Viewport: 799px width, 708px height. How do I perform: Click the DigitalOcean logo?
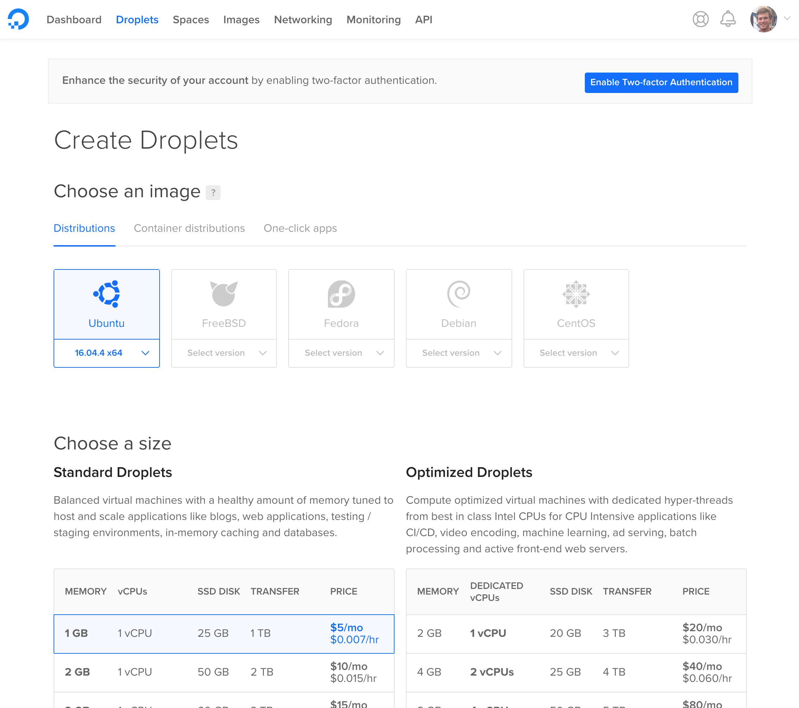[x=18, y=19]
